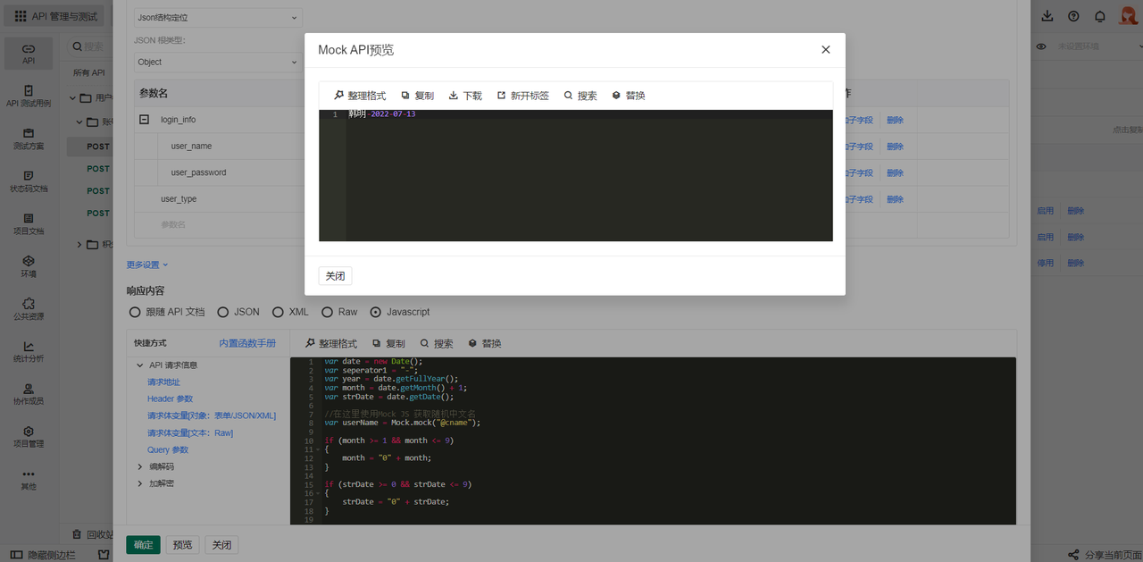Expand 更多设置

pyautogui.click(x=147, y=264)
